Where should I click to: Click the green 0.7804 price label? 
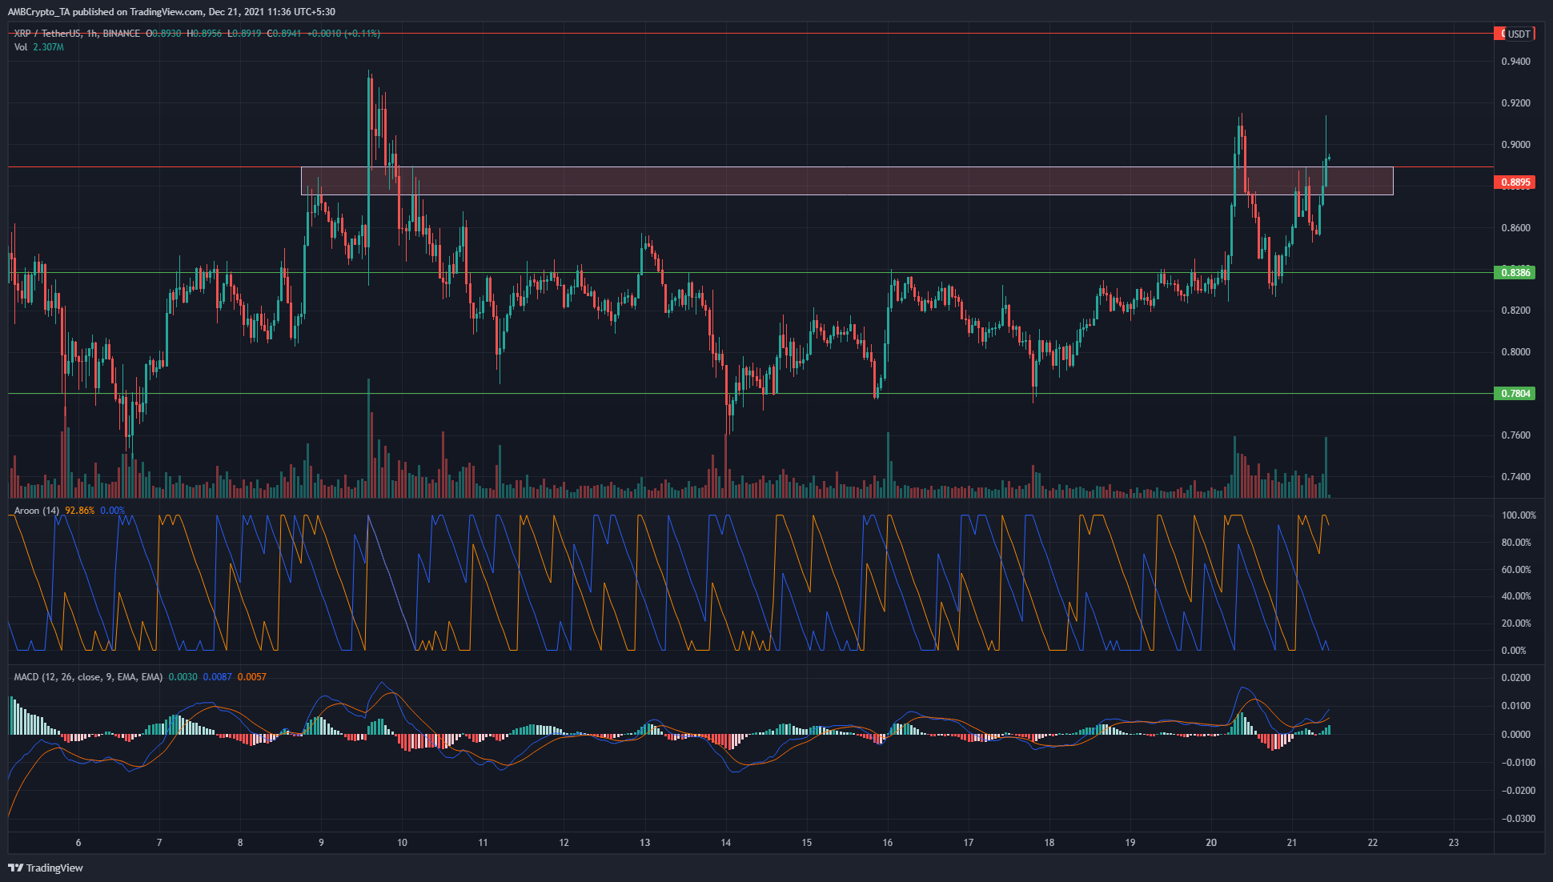point(1515,394)
